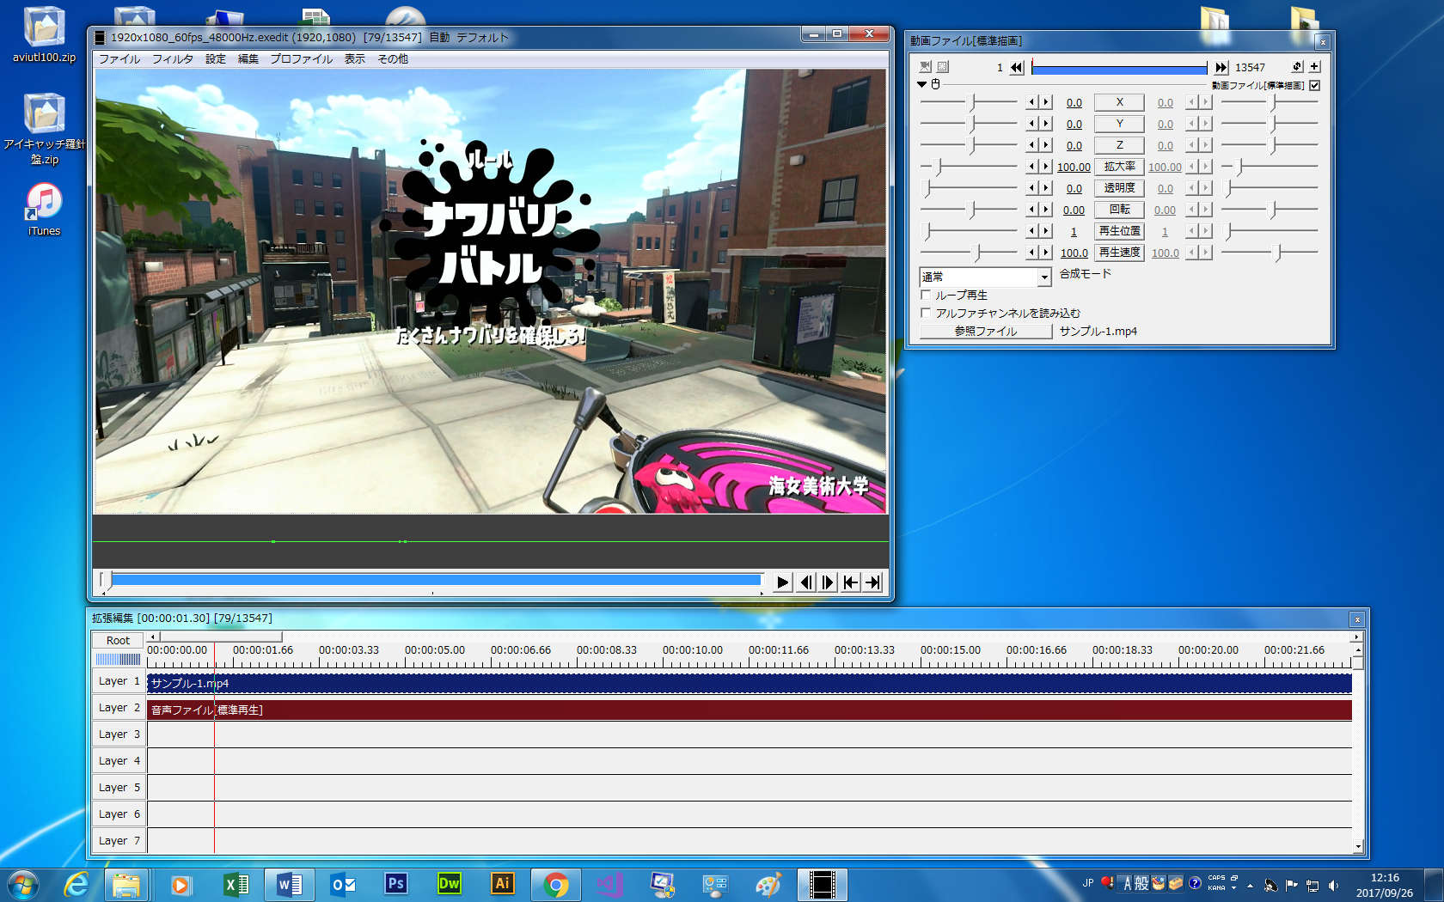The height and width of the screenshot is (902, 1444).
Task: Click the Root button in the timeline
Action: [x=118, y=640]
